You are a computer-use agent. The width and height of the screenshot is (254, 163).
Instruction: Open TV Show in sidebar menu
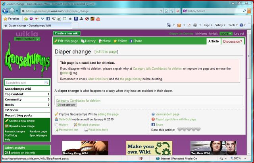click(27, 110)
